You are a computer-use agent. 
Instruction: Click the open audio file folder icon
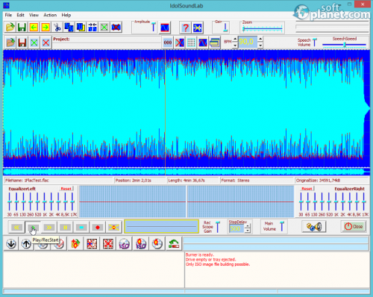tap(10, 27)
